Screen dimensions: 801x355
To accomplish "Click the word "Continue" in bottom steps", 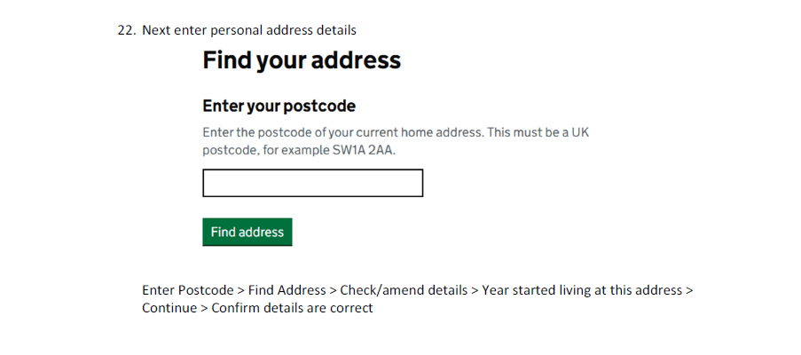I will pos(169,309).
